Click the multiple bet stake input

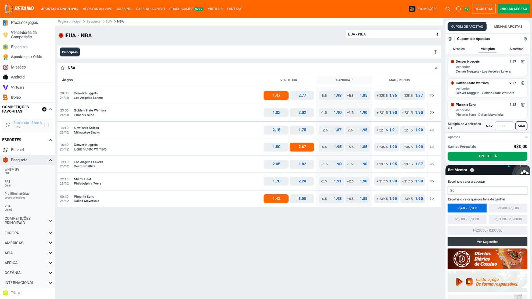click(x=504, y=126)
